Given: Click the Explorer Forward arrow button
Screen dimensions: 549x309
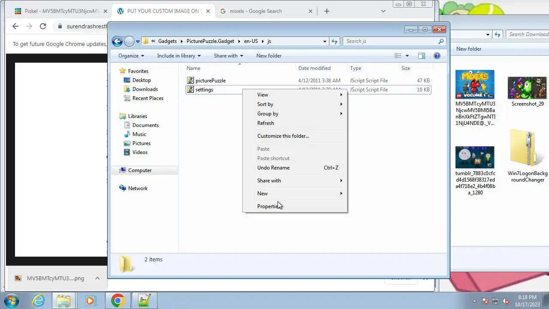Looking at the screenshot, I should click(129, 41).
